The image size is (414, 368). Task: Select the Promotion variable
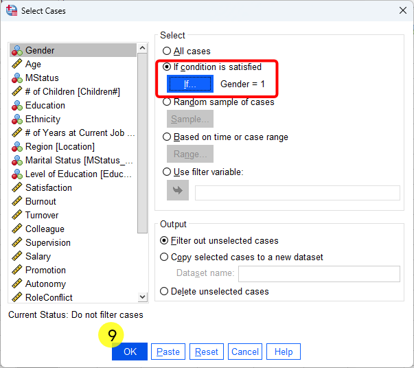point(73,270)
